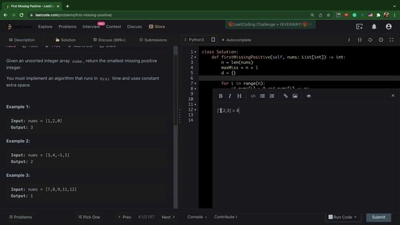Collapse code fold at line 2

[x=196, y=57]
